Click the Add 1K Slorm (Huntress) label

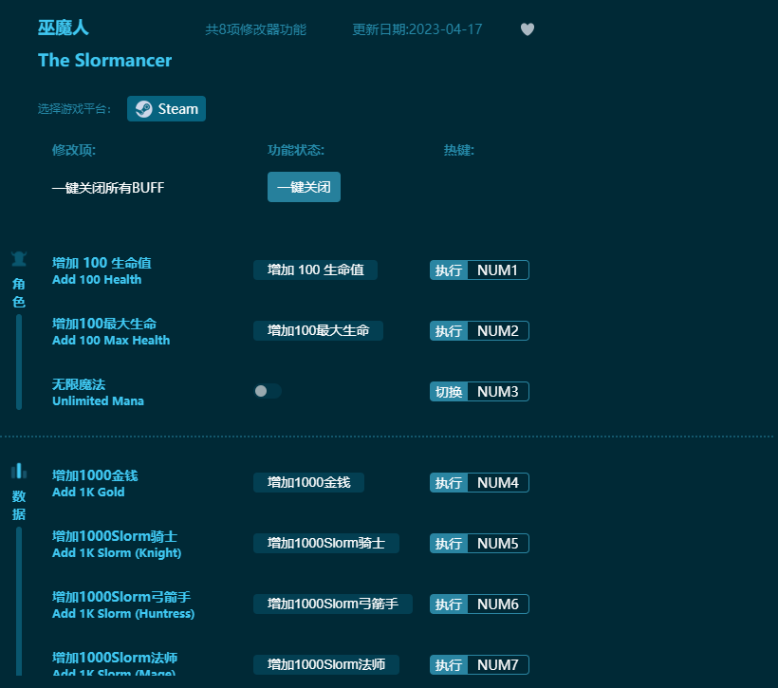[123, 614]
